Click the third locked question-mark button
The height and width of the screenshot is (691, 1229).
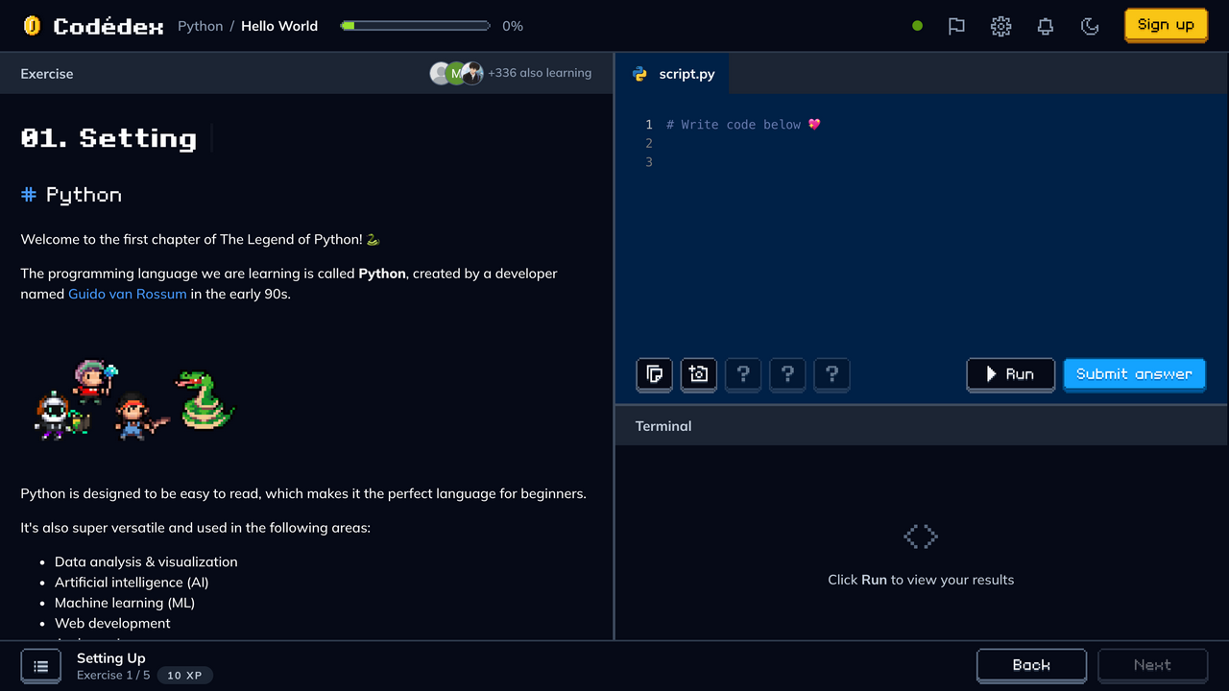(831, 373)
